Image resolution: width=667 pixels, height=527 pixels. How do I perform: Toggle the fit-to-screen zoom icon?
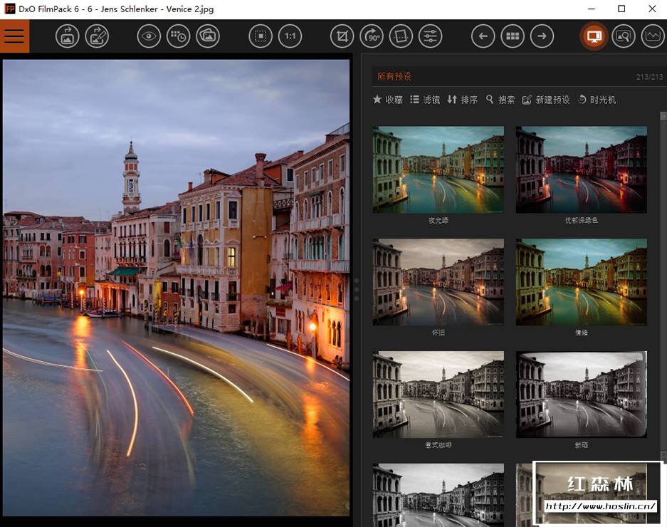261,36
